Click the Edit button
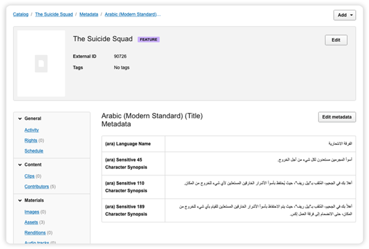 (x=336, y=40)
